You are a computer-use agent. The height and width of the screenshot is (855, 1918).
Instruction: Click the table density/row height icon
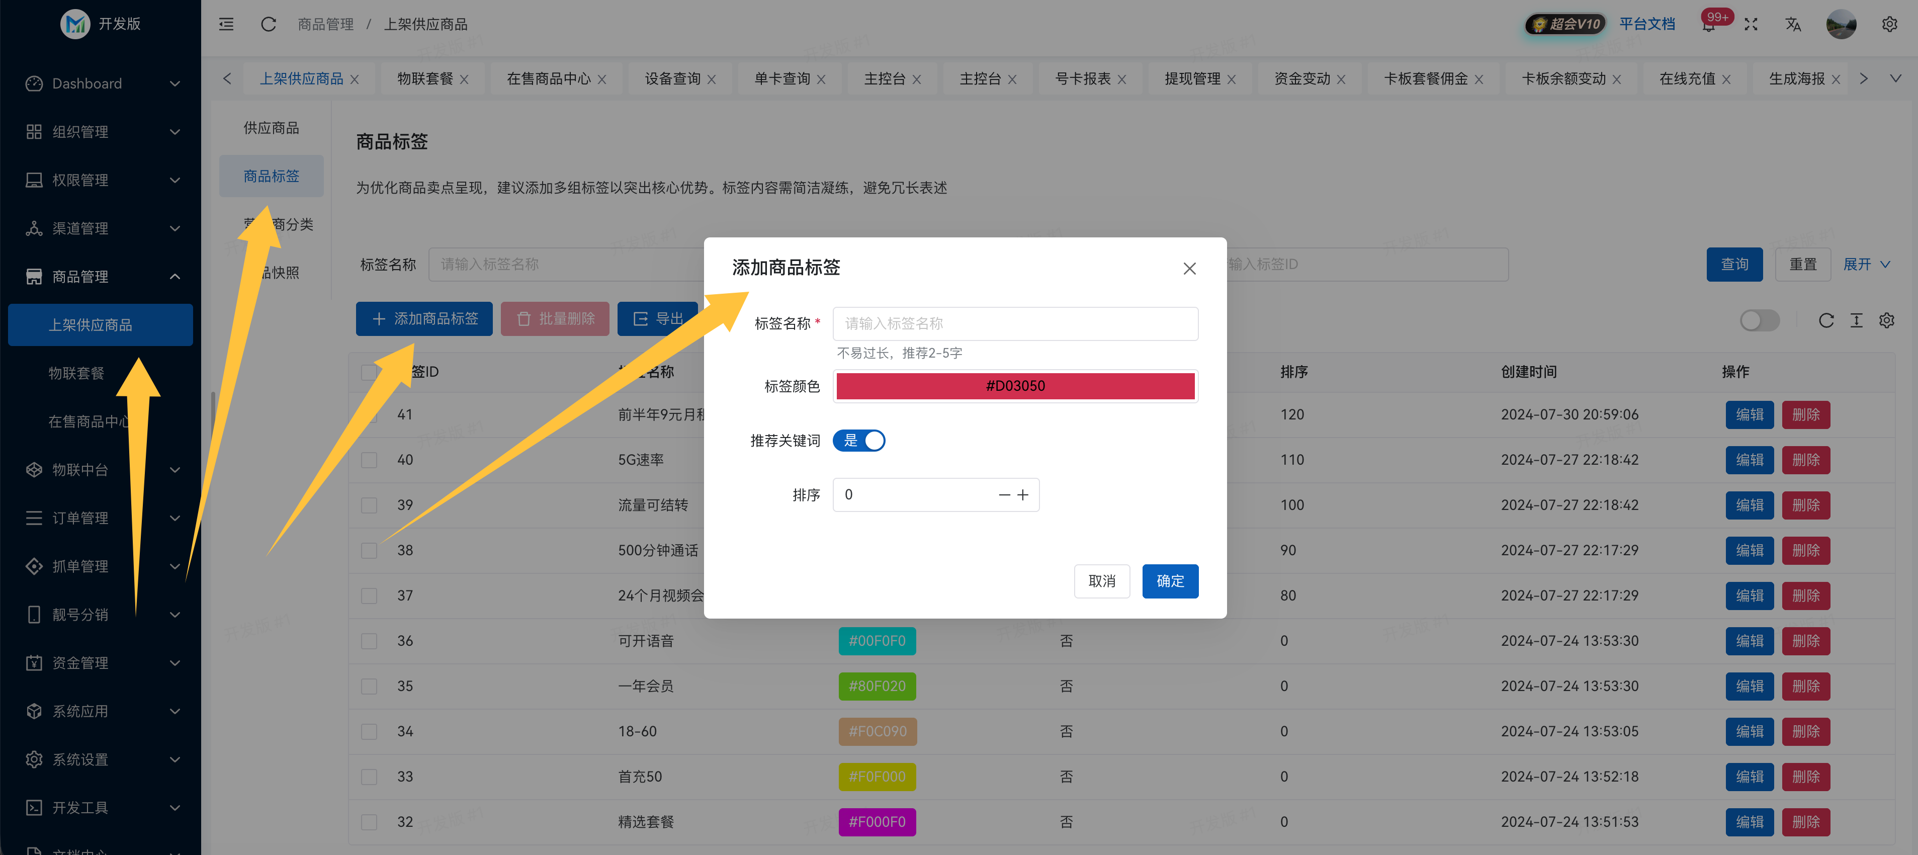[x=1856, y=320]
